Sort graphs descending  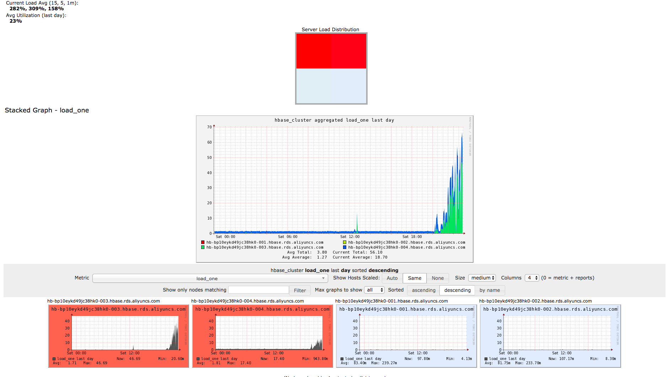[457, 290]
